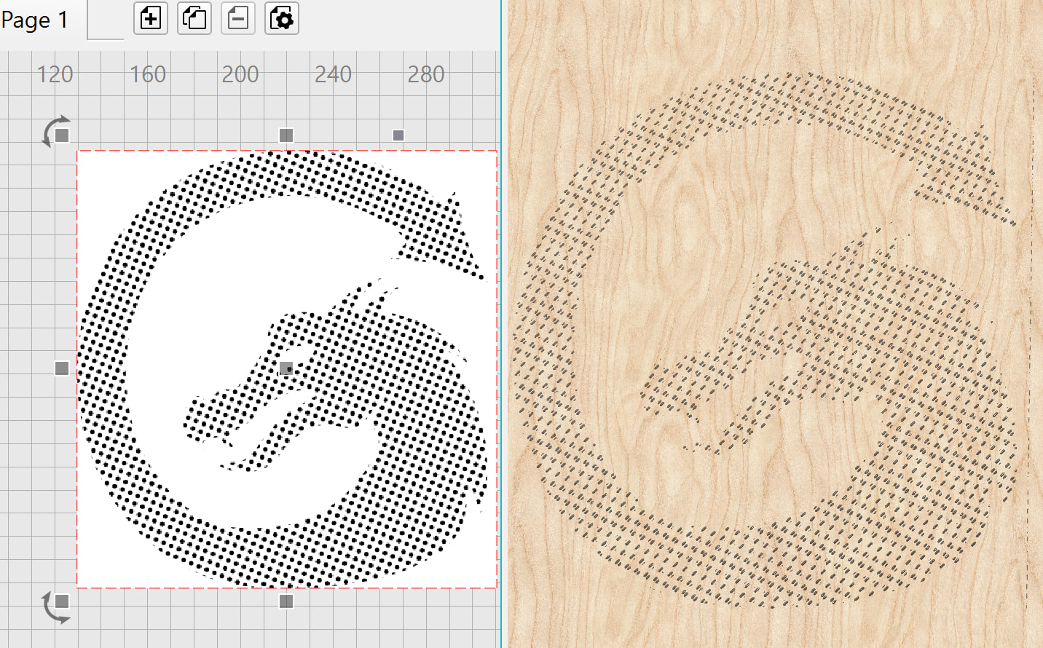The image size is (1043, 648).
Task: Click the center handle of the selected image
Action: (x=286, y=368)
